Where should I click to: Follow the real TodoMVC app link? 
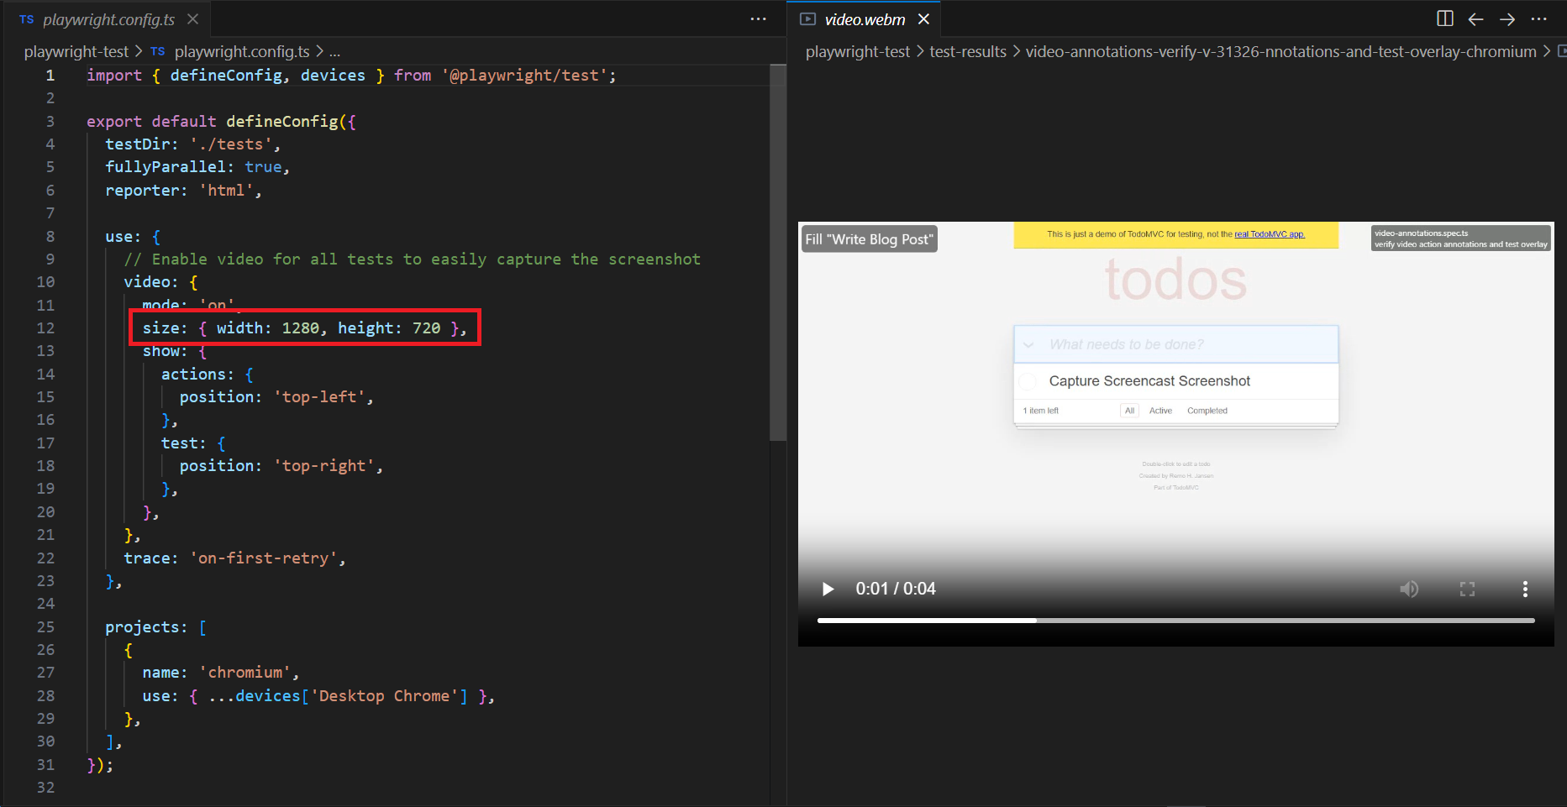click(1269, 234)
